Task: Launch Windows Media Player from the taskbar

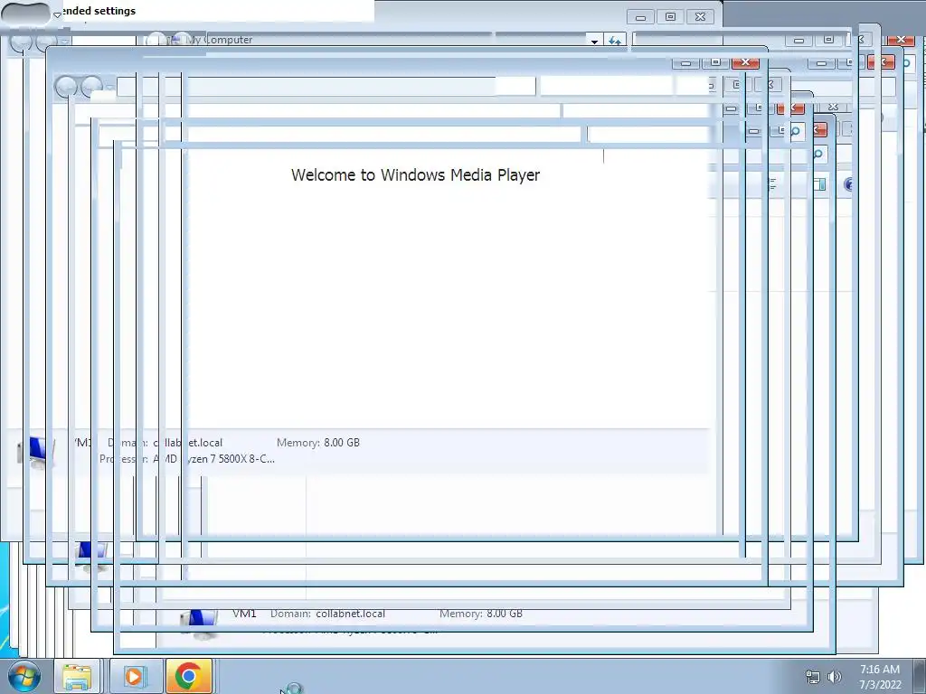Action: [x=135, y=676]
